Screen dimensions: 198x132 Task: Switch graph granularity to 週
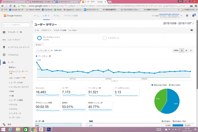point(186,50)
